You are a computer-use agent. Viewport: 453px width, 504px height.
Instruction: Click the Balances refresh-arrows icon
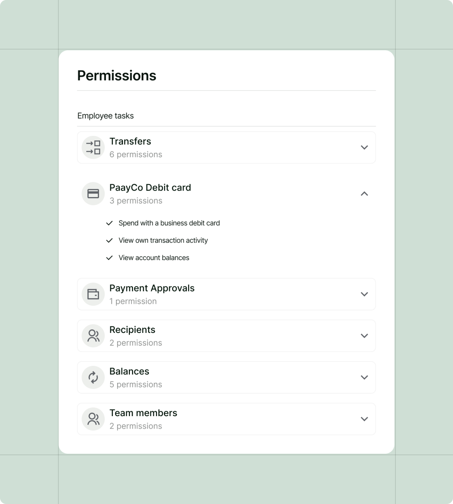pyautogui.click(x=93, y=377)
